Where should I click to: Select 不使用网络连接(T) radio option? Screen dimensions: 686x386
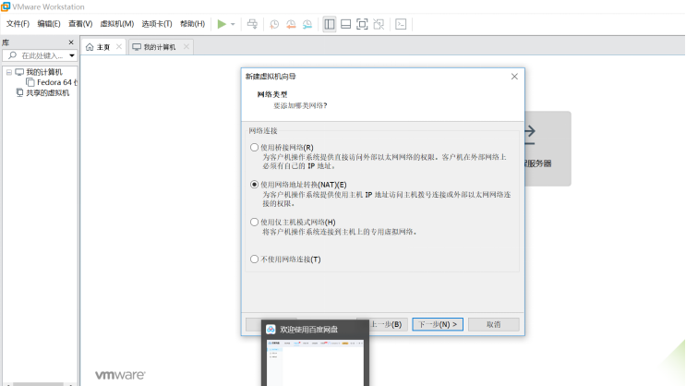[x=254, y=259]
